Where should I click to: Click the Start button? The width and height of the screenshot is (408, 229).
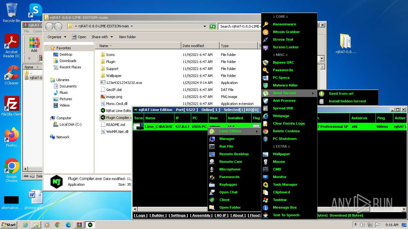pos(9,225)
